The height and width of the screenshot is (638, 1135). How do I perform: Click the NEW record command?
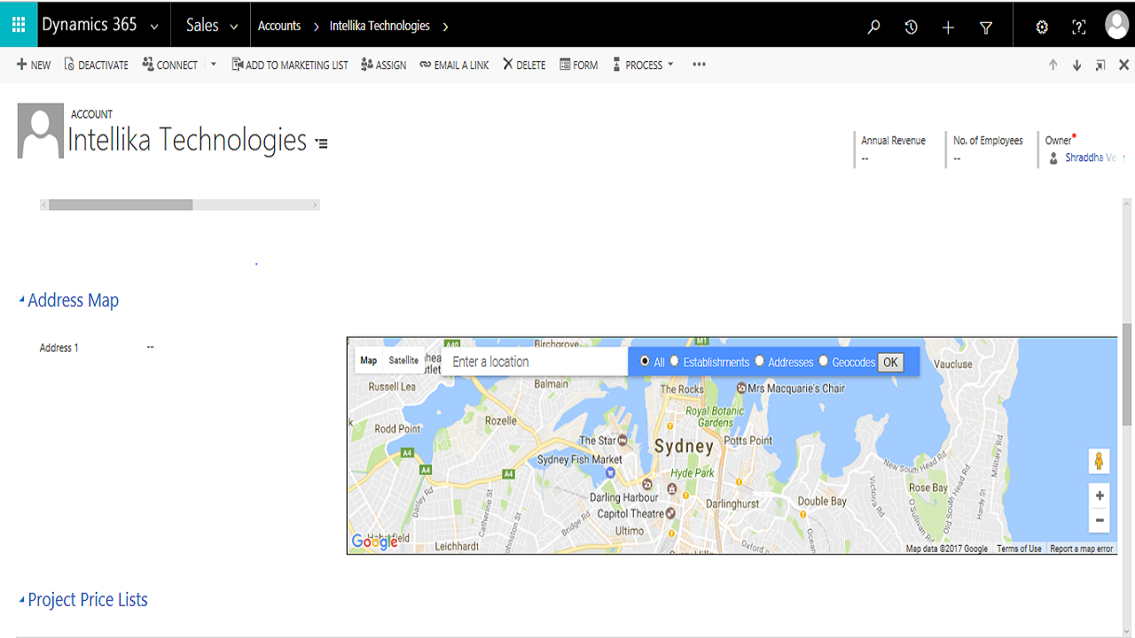click(x=34, y=65)
